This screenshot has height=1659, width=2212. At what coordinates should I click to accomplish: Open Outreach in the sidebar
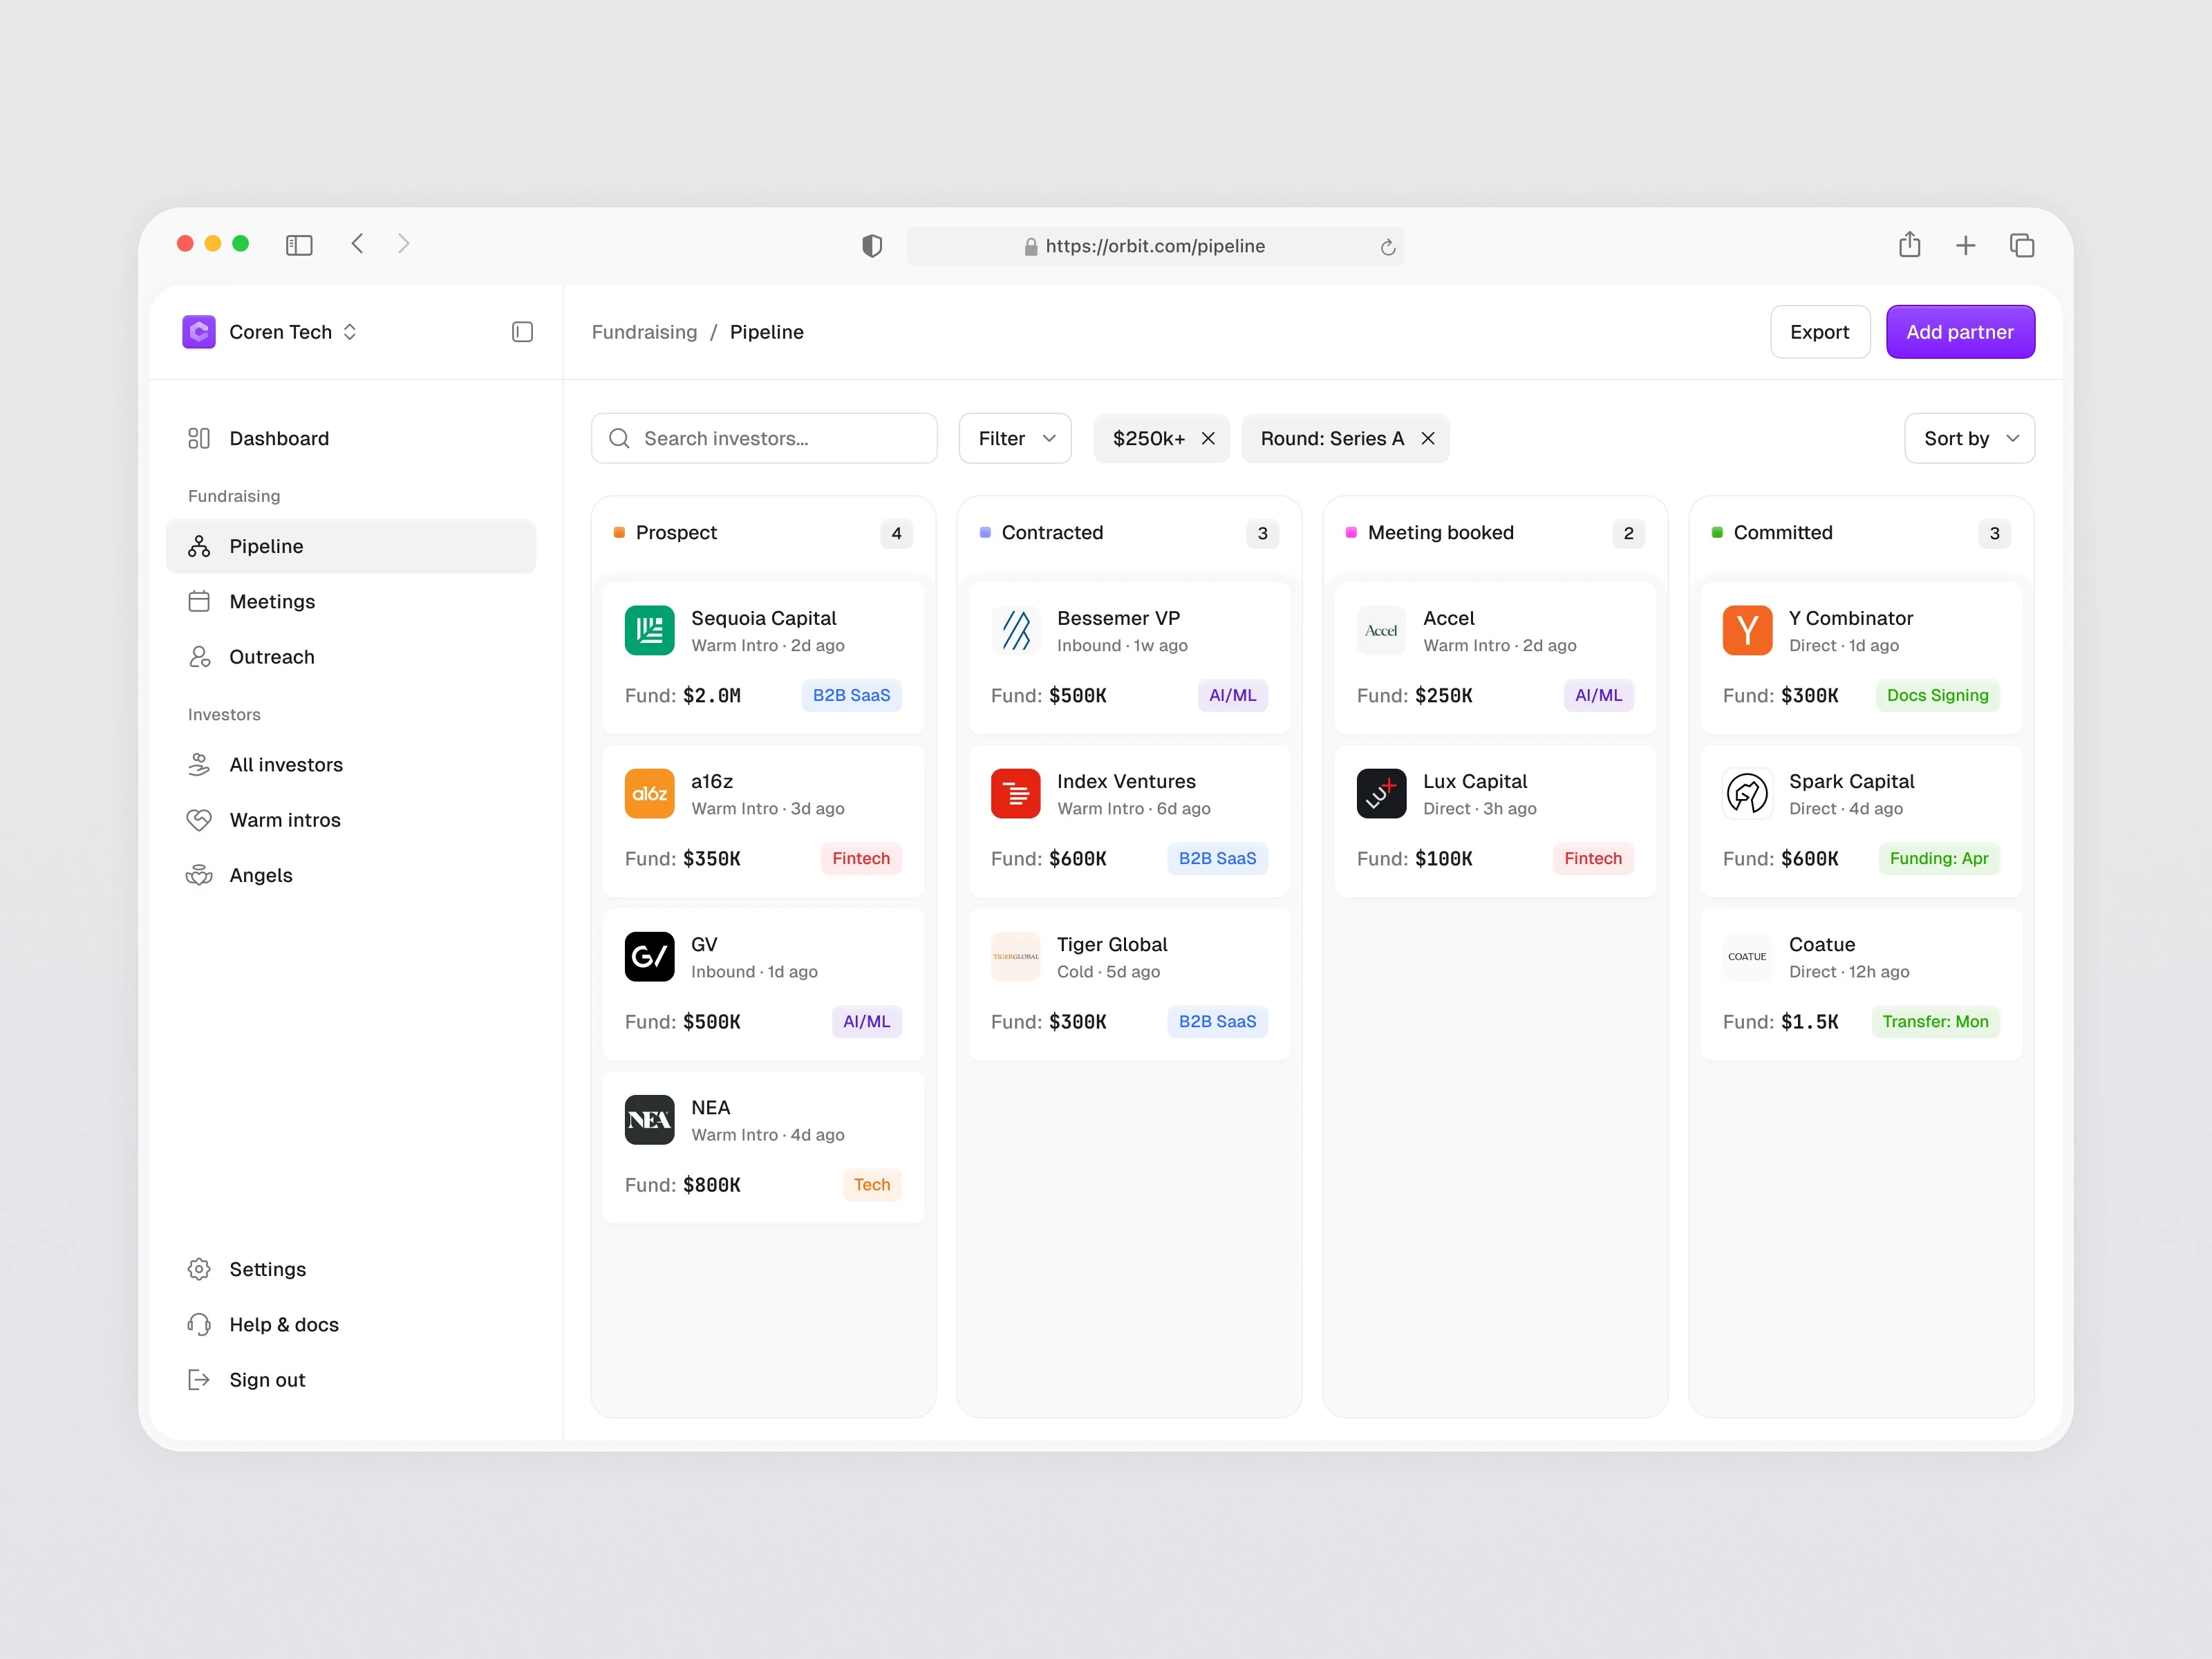(351, 657)
